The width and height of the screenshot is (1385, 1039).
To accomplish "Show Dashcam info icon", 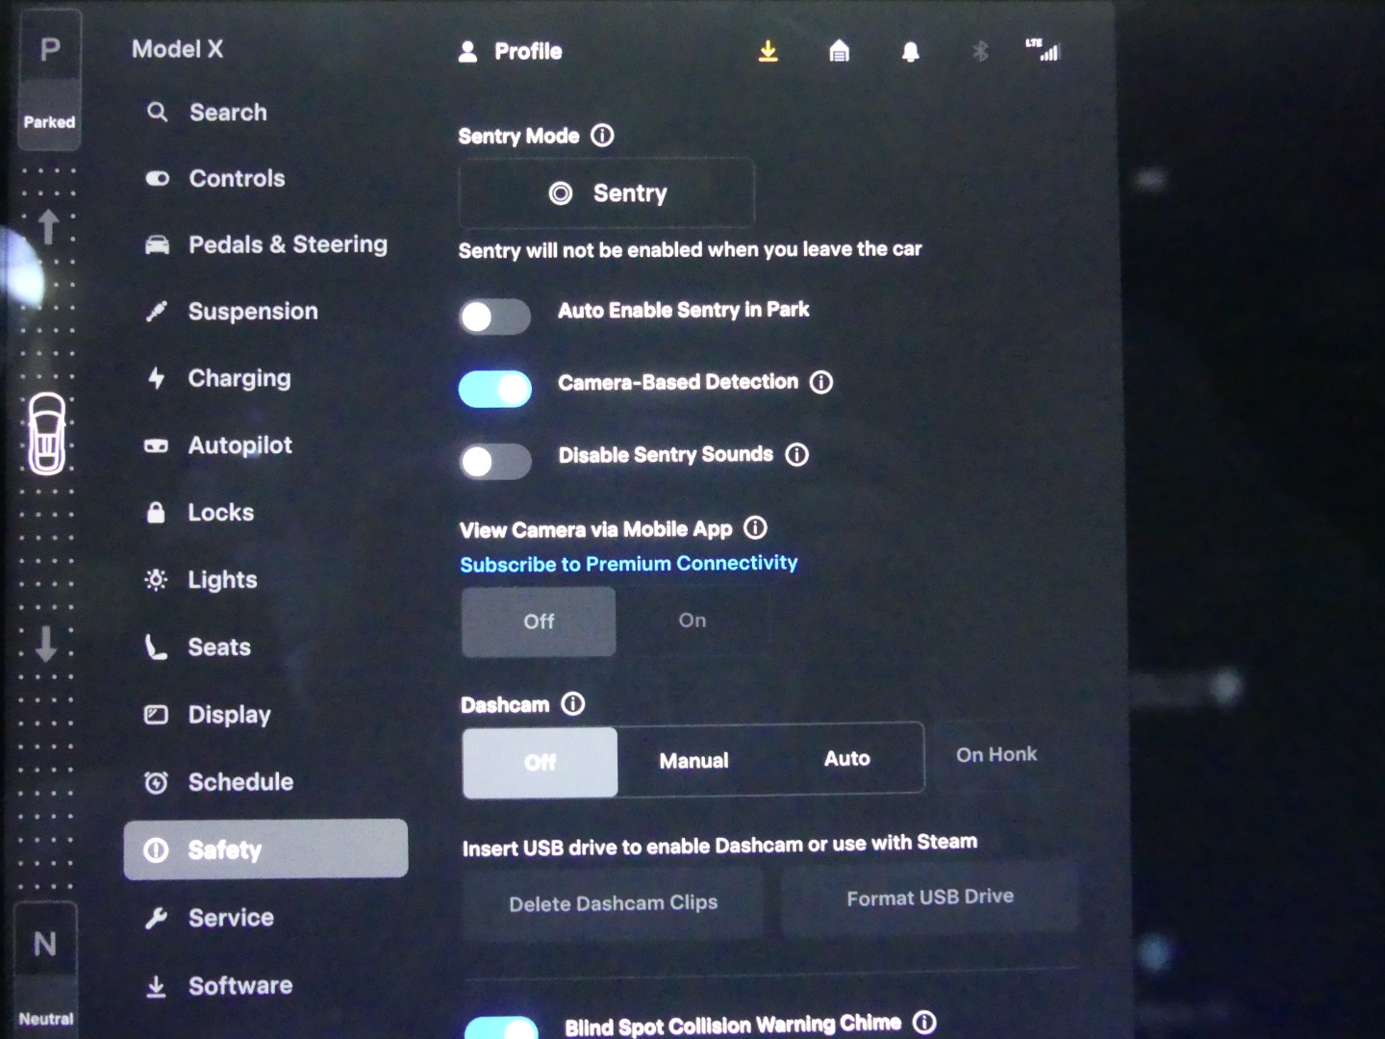I will (x=573, y=704).
